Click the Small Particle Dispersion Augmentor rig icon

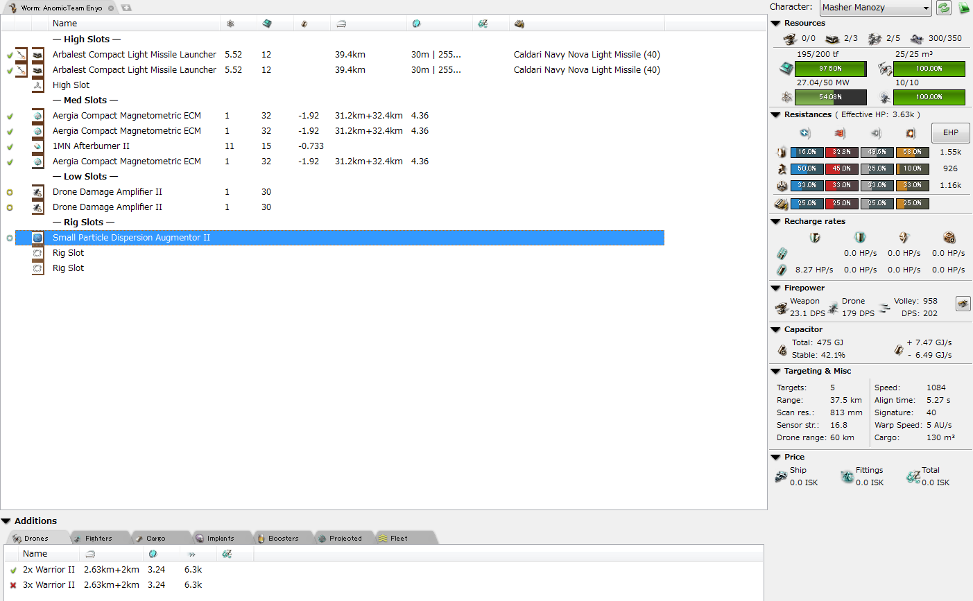37,238
